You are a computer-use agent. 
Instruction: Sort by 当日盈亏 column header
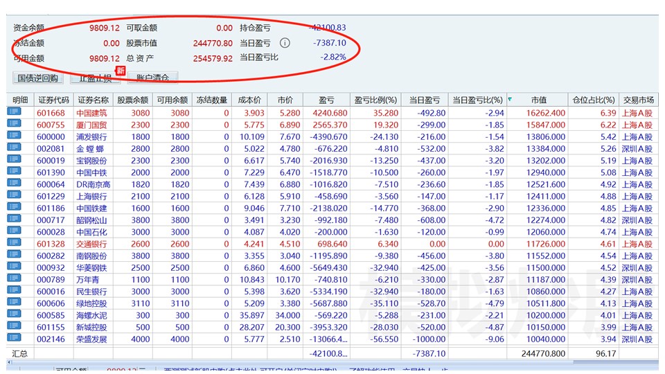425,100
